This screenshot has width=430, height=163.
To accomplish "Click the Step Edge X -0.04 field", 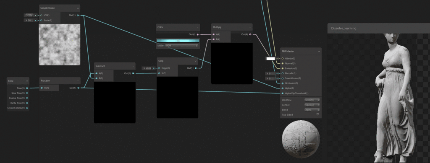I will point(147,68).
